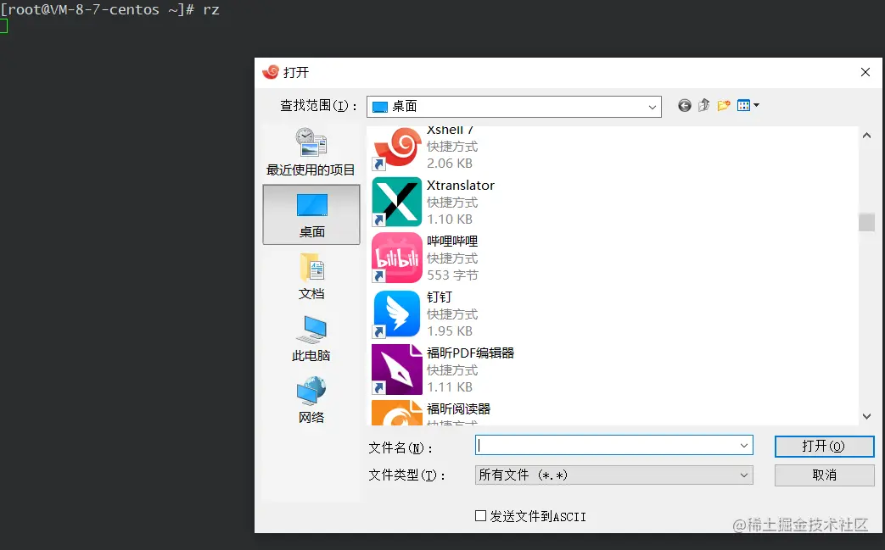Close the 打开 dialog window
Screen dimensions: 885x550
tap(865, 72)
